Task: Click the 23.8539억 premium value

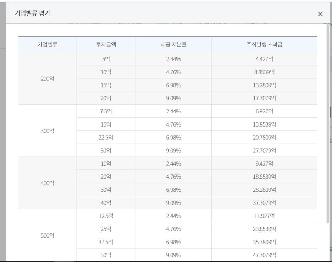Action: [264, 229]
